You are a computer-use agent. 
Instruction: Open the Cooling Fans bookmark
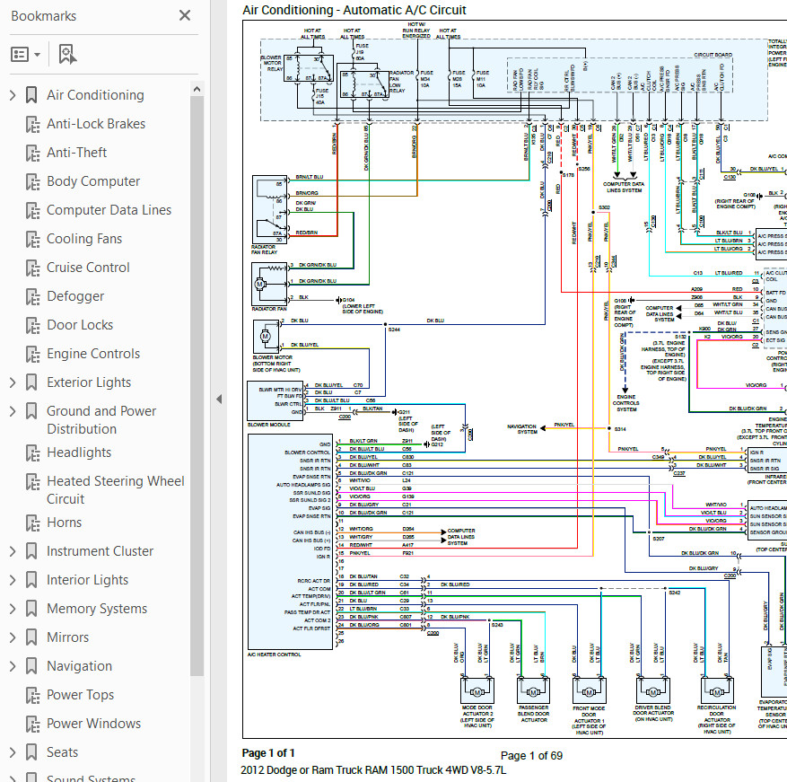point(84,239)
